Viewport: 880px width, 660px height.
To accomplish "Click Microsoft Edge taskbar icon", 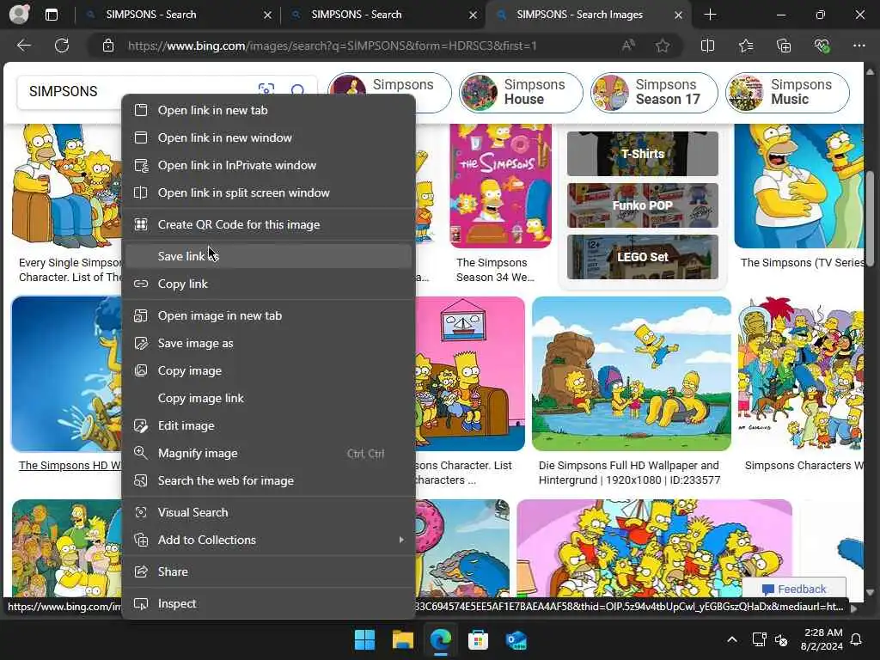I will coord(441,639).
